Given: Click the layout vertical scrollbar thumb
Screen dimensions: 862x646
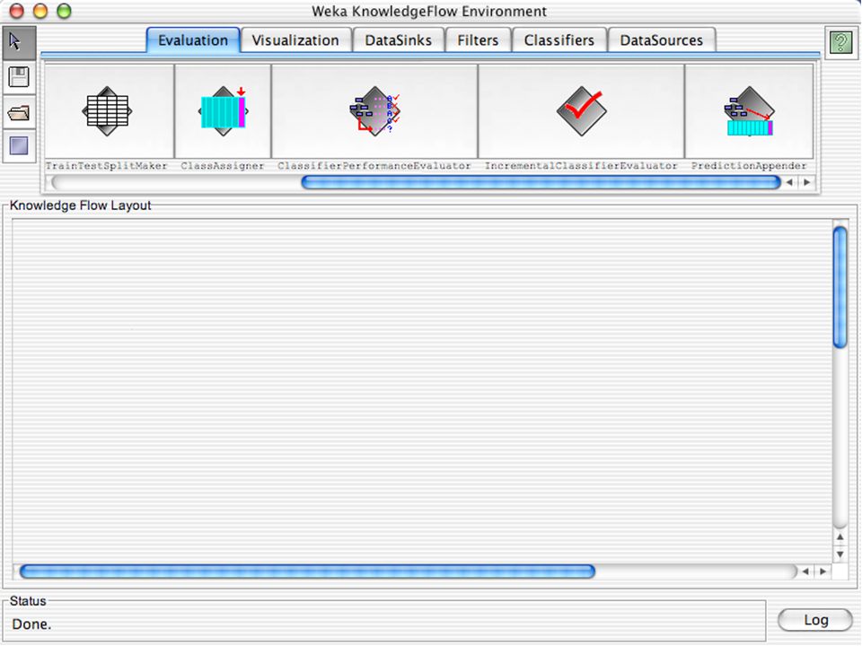Looking at the screenshot, I should (840, 287).
